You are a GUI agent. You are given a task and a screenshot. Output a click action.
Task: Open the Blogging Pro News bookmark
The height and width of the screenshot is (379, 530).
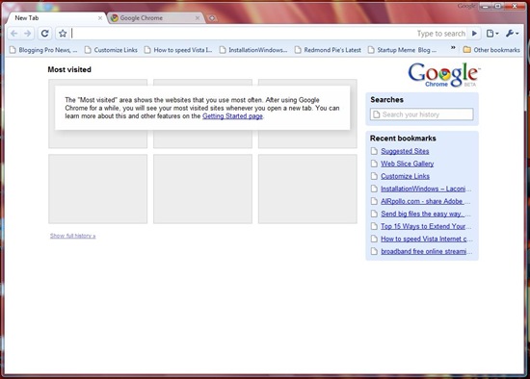click(x=43, y=50)
